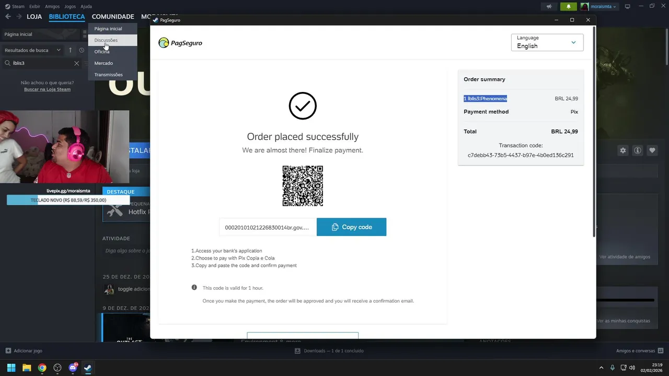This screenshot has height=376, width=669.
Task: Click the Add game plus icon
Action: coord(8,351)
